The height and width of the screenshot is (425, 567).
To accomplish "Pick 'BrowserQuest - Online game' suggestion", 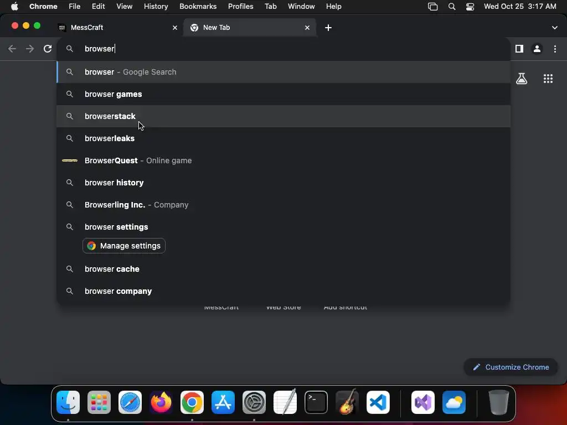I will pyautogui.click(x=283, y=160).
